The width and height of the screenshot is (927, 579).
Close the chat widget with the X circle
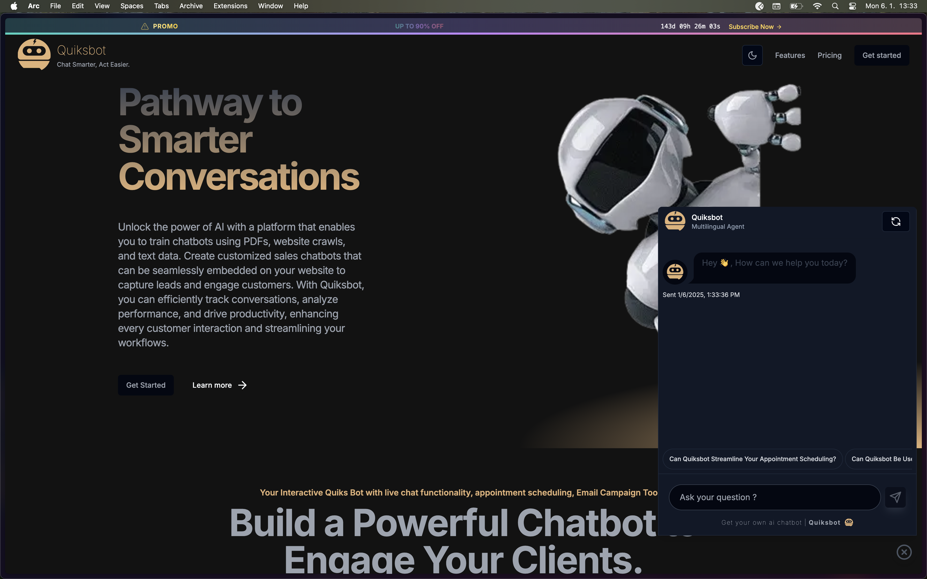tap(904, 552)
